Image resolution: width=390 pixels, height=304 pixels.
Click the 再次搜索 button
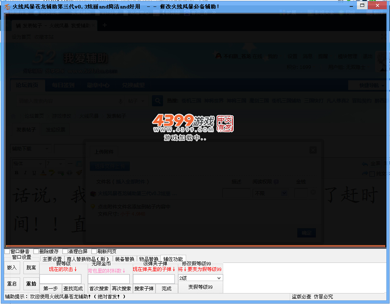[121, 289]
